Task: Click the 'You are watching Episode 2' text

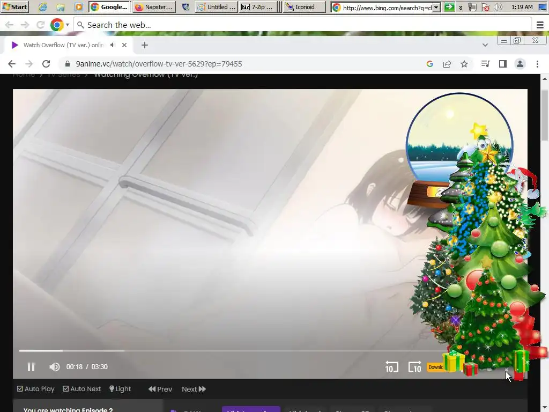Action: point(68,409)
